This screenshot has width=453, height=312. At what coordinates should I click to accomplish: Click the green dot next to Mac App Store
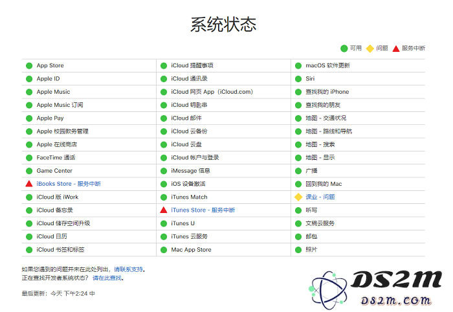pyautogui.click(x=164, y=250)
